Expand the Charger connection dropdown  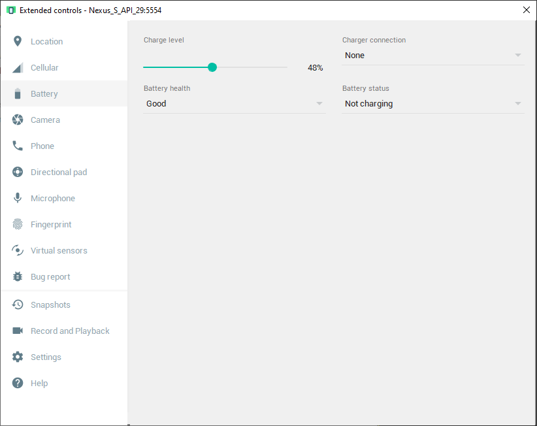[x=432, y=56]
